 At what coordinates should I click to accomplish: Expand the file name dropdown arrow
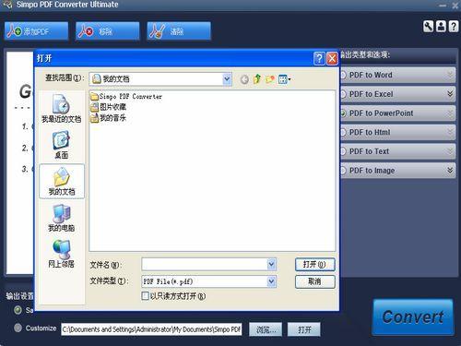272,265
